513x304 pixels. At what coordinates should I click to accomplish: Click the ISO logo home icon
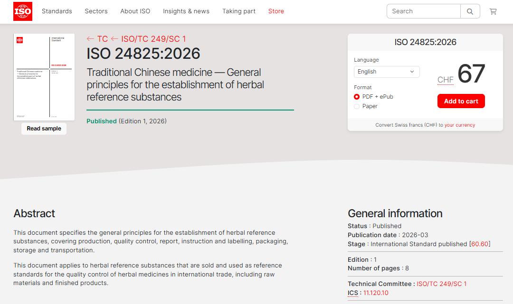point(23,11)
